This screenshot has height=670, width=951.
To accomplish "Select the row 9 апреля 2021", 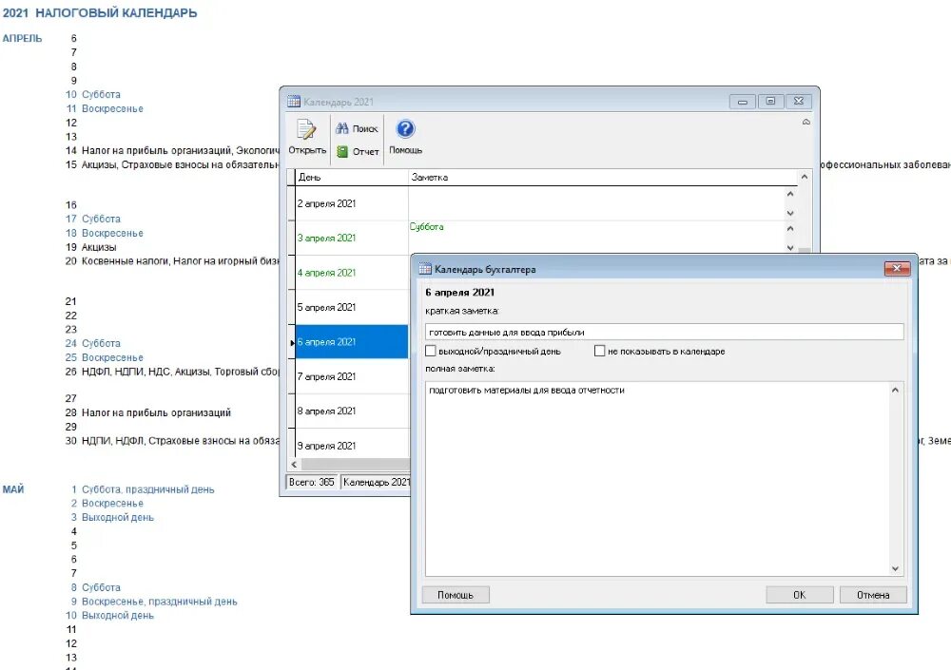I will tap(352, 445).
